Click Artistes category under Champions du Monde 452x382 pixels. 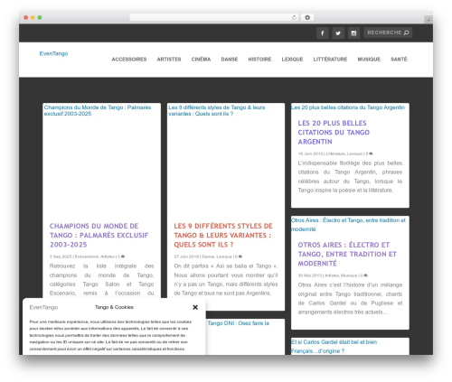[x=108, y=256]
